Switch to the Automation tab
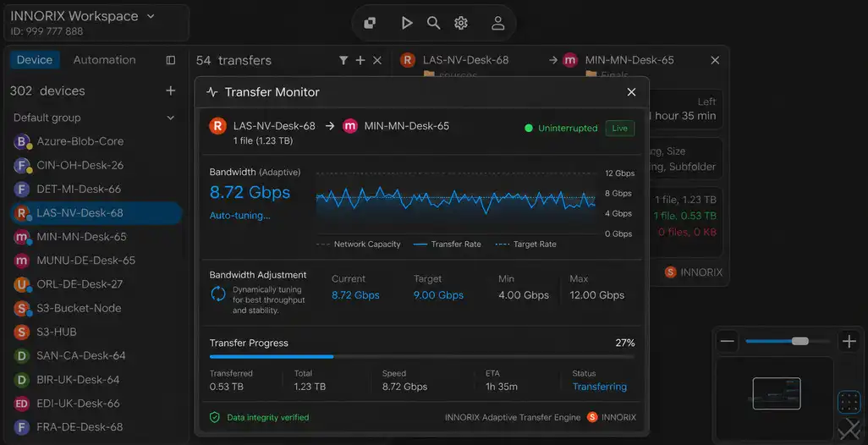 click(x=104, y=60)
